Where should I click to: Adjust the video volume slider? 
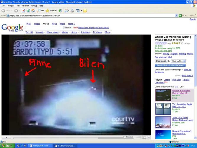[139, 138]
